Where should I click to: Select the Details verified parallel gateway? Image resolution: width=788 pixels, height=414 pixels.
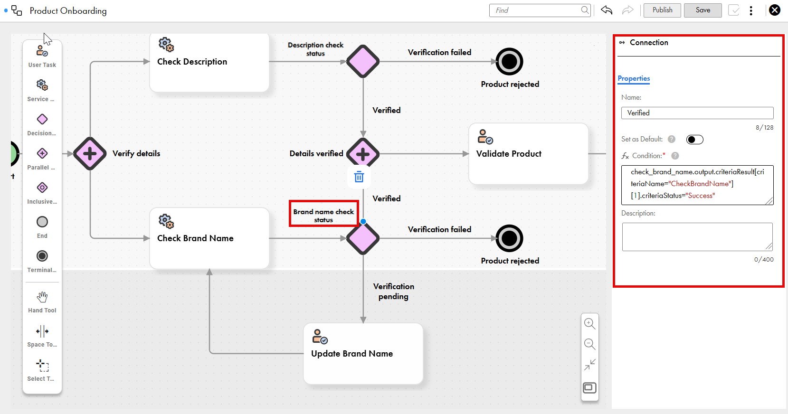coord(363,154)
